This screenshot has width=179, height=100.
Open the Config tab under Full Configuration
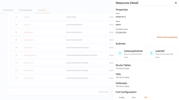122,98
